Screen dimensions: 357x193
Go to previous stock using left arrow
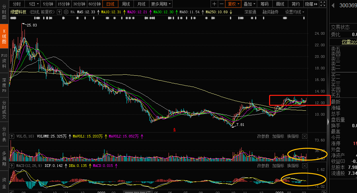[333, 5]
